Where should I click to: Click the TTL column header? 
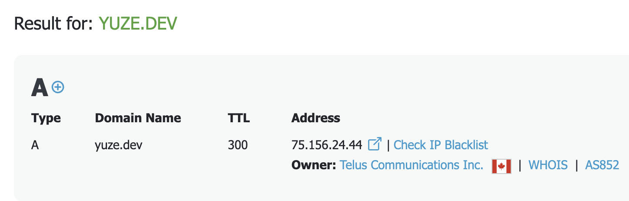coord(239,118)
